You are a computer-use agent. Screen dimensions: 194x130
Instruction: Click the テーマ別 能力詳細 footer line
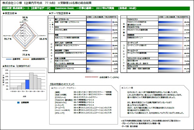[x=130, y=126]
